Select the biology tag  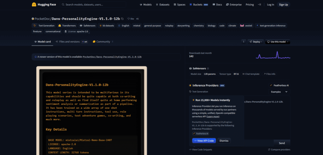pyautogui.click(x=212, y=26)
